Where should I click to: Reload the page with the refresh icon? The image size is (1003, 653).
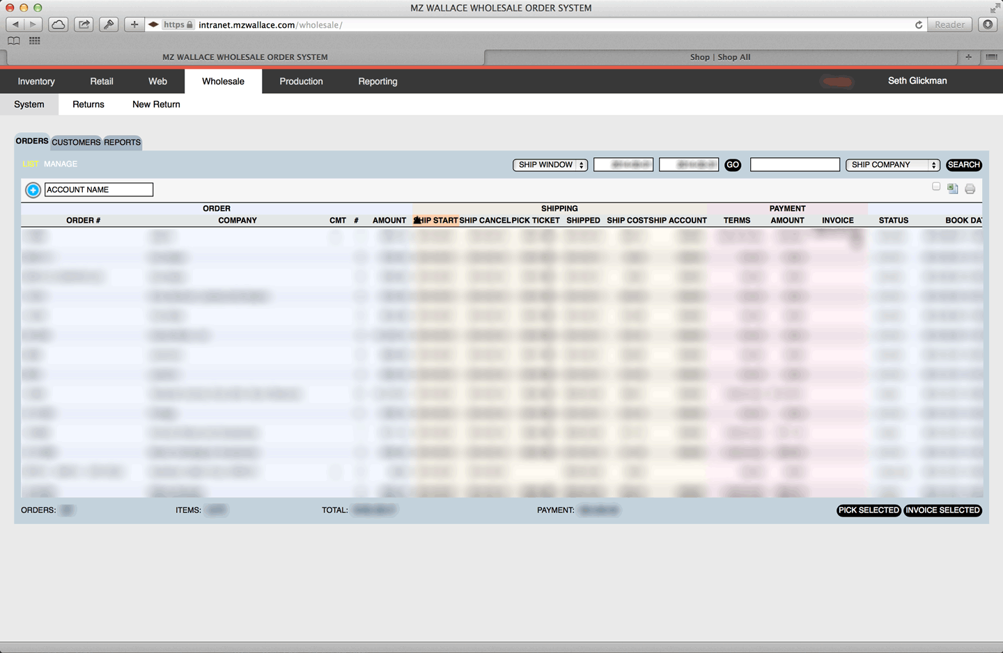[919, 24]
